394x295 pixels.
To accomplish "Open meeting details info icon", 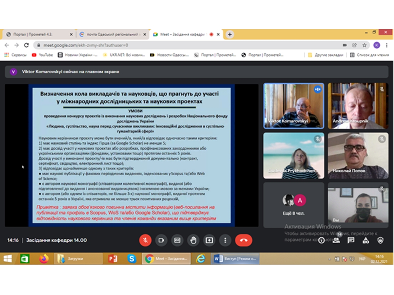I will [321, 240].
